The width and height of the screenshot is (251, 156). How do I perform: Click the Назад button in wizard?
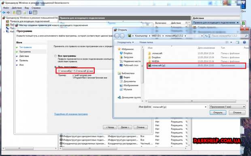(x=110, y=127)
